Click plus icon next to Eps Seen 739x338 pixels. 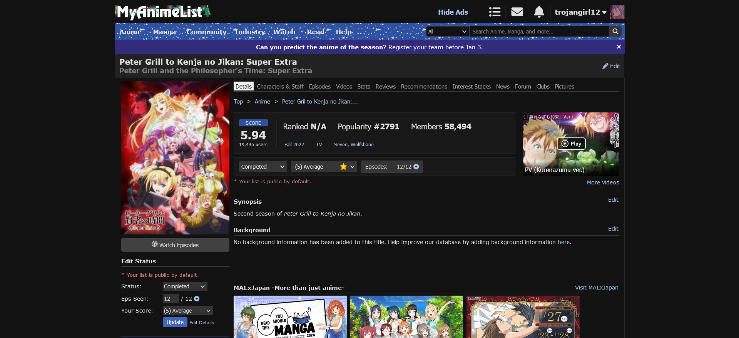(197, 299)
